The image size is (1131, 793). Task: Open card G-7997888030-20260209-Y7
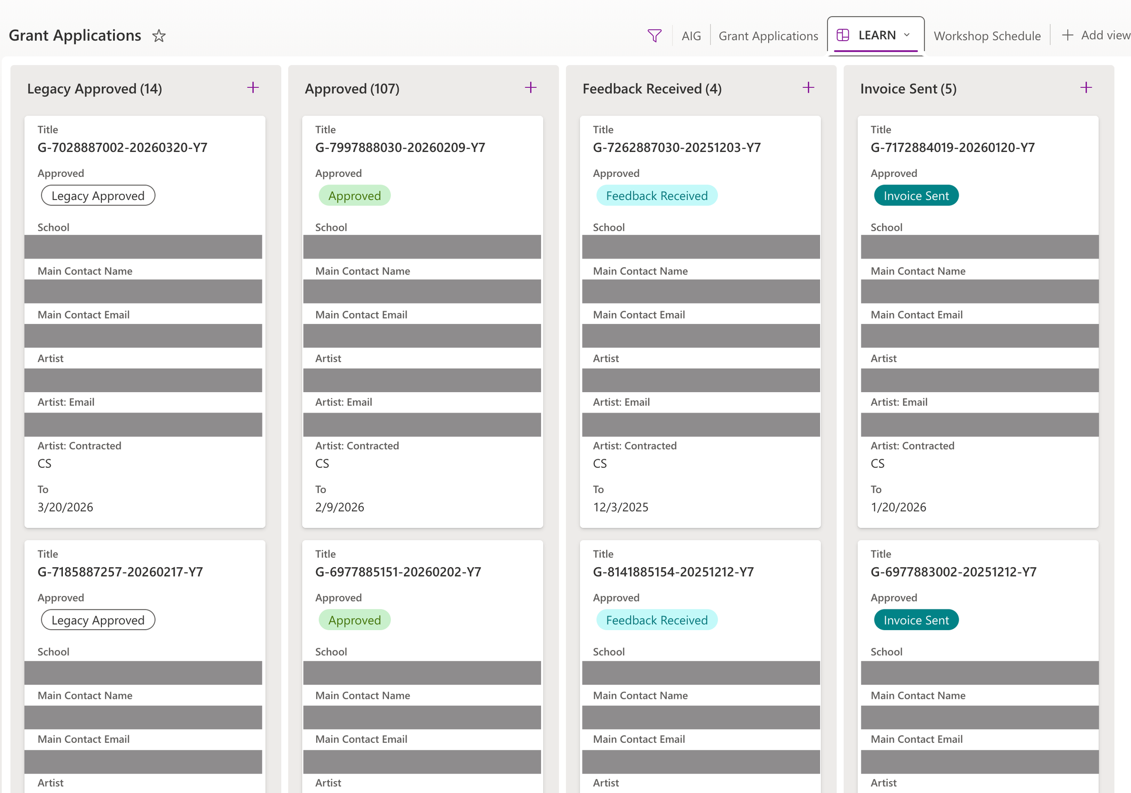[x=400, y=147]
